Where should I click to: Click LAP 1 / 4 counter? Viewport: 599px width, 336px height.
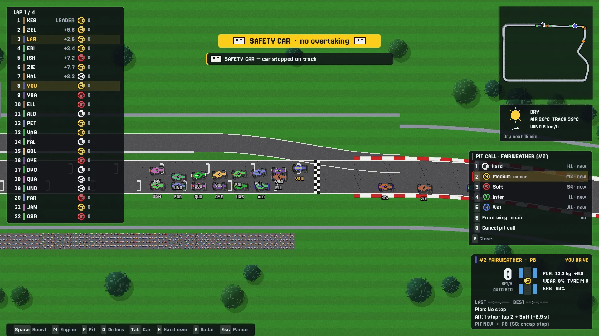tap(24, 12)
